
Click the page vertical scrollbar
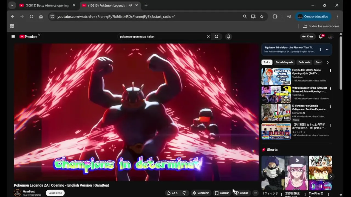341,63
